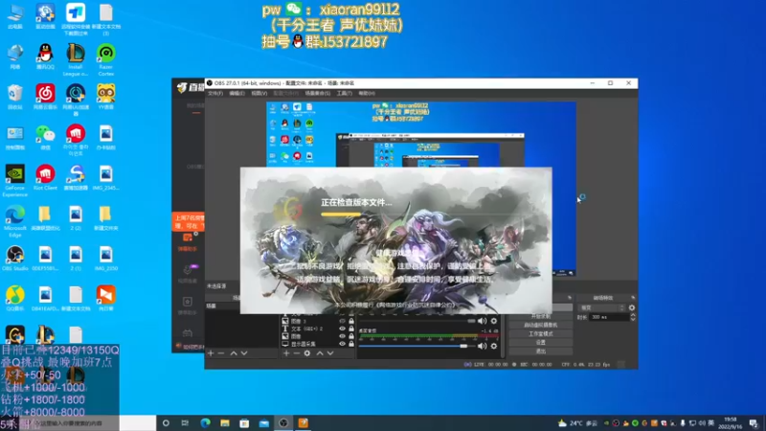Open NetEase Cloud Music desktop shortcut
This screenshot has height=431, width=766.
45,97
